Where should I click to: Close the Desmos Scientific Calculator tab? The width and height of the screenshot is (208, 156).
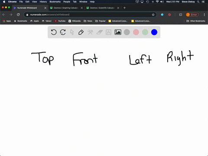(118, 8)
